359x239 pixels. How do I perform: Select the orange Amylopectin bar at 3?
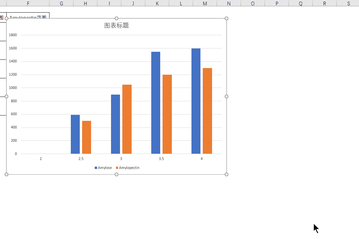[127, 119]
